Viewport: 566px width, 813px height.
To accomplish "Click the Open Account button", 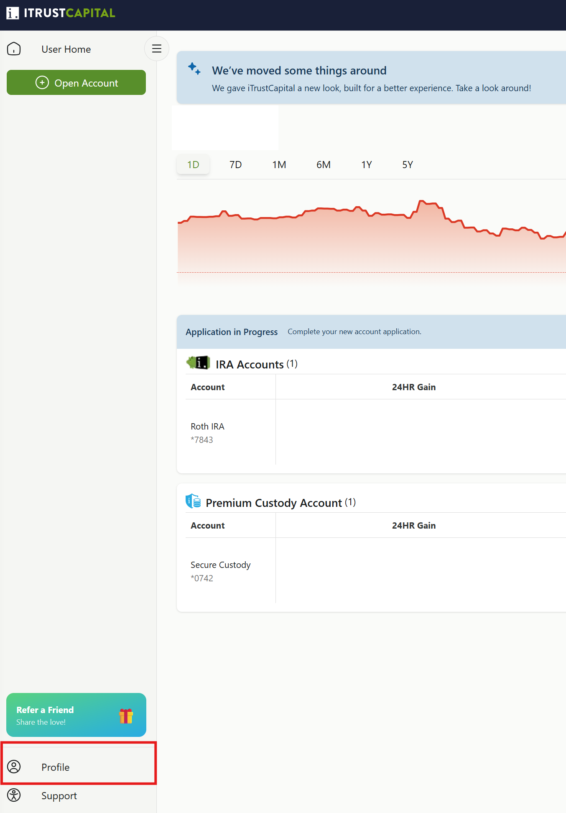I will coord(76,82).
